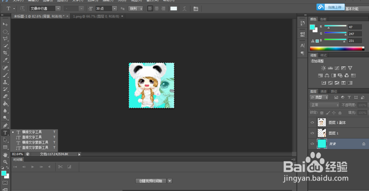
Task: Add Levels adjustment histogram icon
Action: [x=330, y=68]
